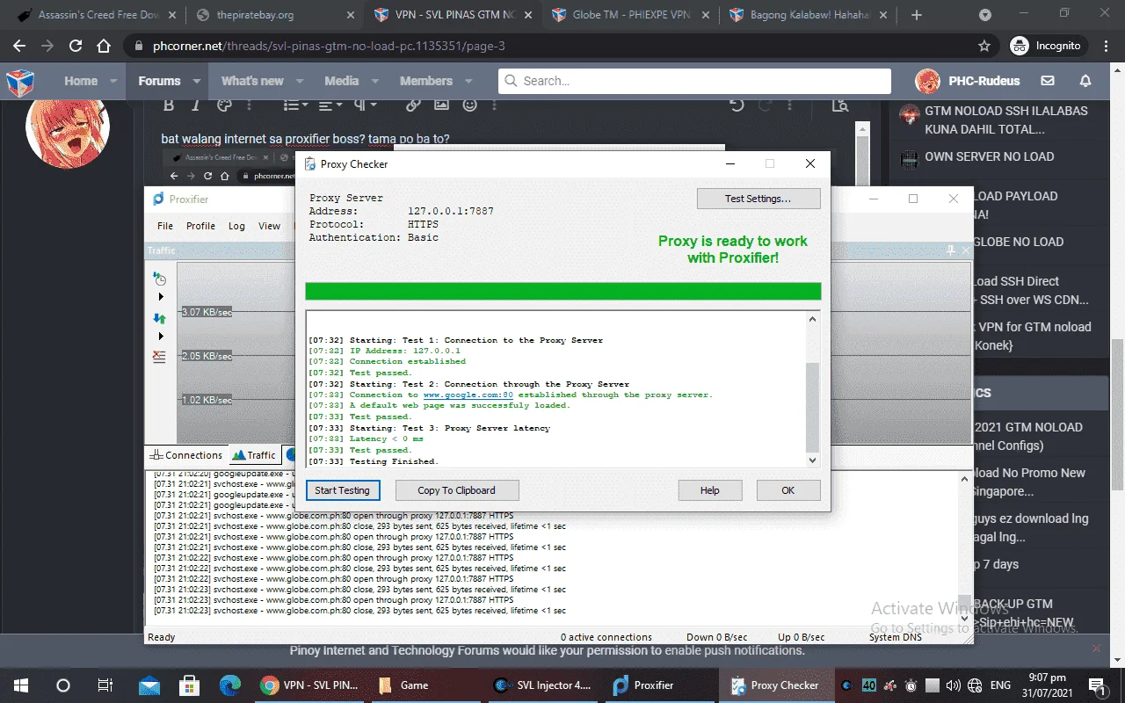Click the up/down traffic arrows icon
The image size is (1125, 703).
(x=159, y=318)
